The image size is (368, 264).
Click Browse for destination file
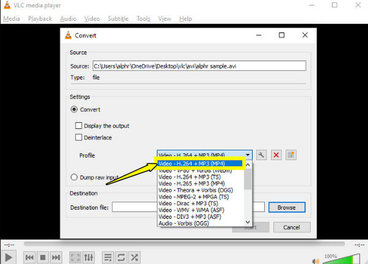(x=287, y=207)
